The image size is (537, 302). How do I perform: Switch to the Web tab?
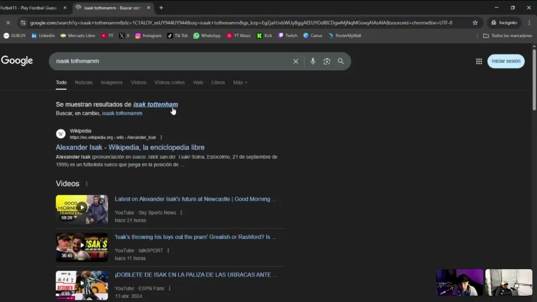[198, 83]
